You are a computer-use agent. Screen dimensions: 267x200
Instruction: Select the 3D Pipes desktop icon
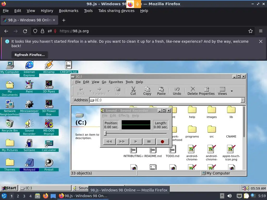(x=49, y=87)
